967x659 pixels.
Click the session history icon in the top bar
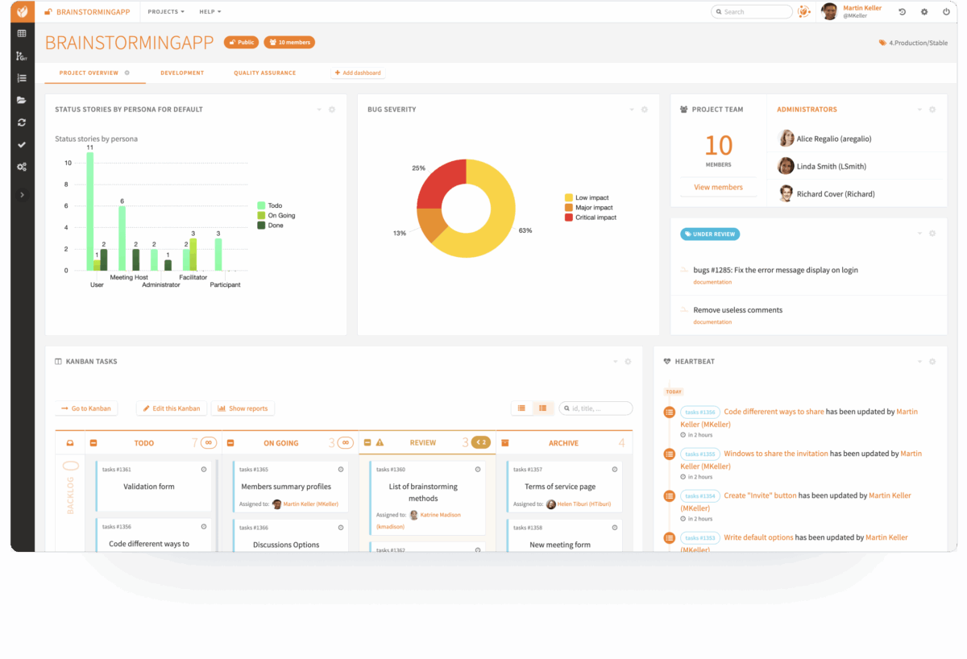[901, 11]
